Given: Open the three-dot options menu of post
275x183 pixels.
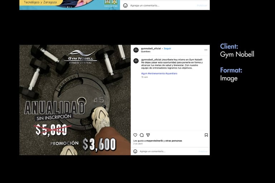Looking at the screenshot, I should pyautogui.click(x=206, y=50).
